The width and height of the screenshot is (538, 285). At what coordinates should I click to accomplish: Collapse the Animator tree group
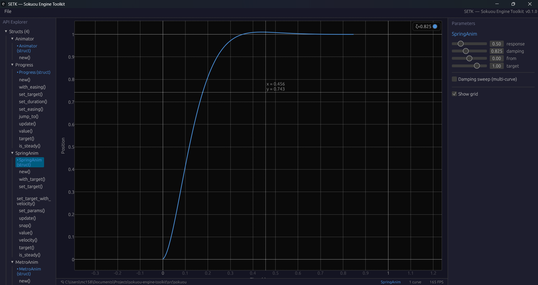click(12, 39)
